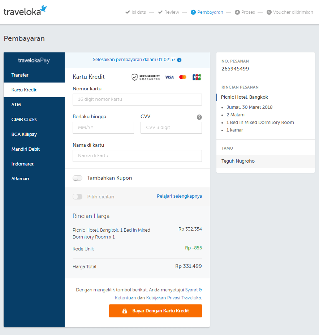319x335 pixels.
Task: Click the Mastercard logo
Action: [x=183, y=77]
